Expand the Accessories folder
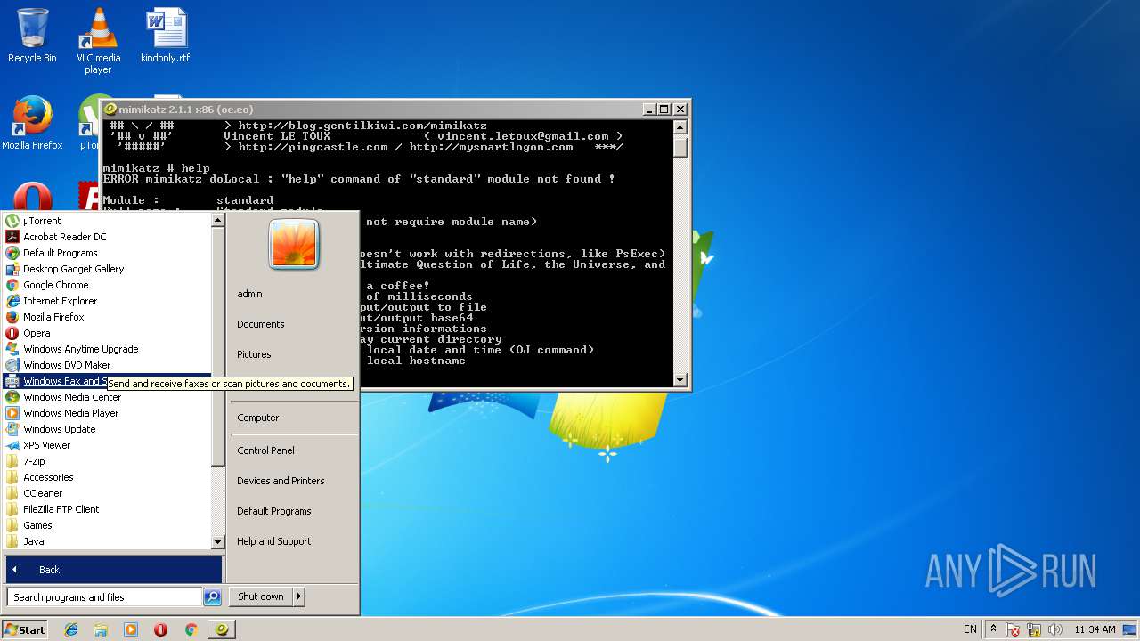 107,477
